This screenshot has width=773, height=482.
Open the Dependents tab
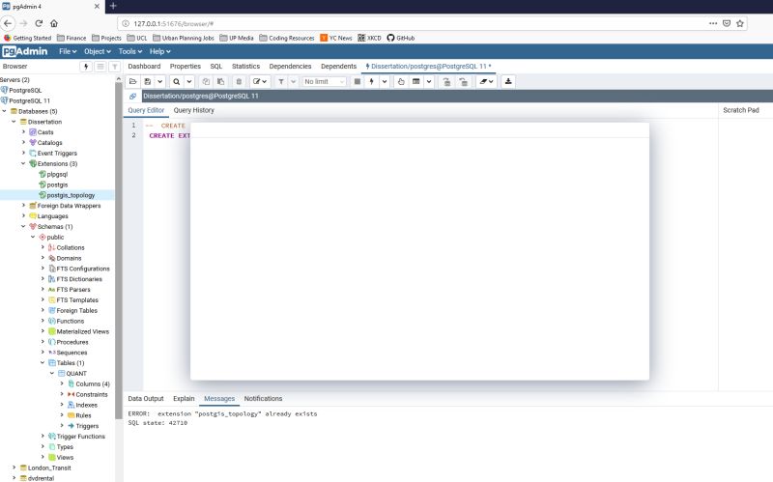[x=338, y=66]
